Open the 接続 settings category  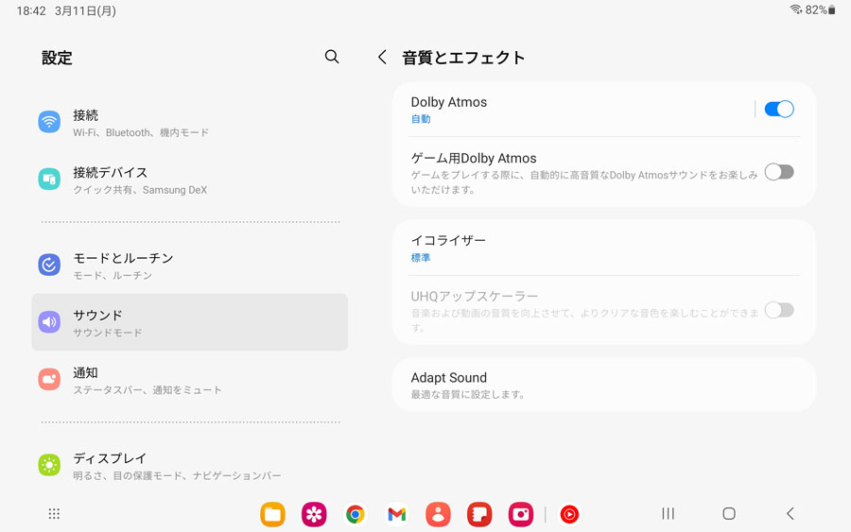coord(189,122)
